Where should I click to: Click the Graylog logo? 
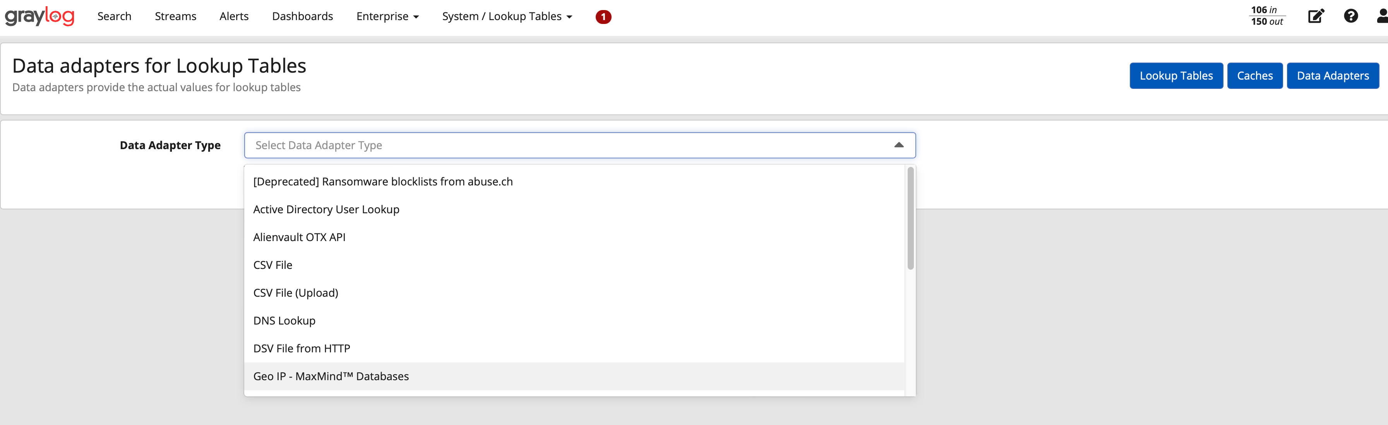pos(39,16)
